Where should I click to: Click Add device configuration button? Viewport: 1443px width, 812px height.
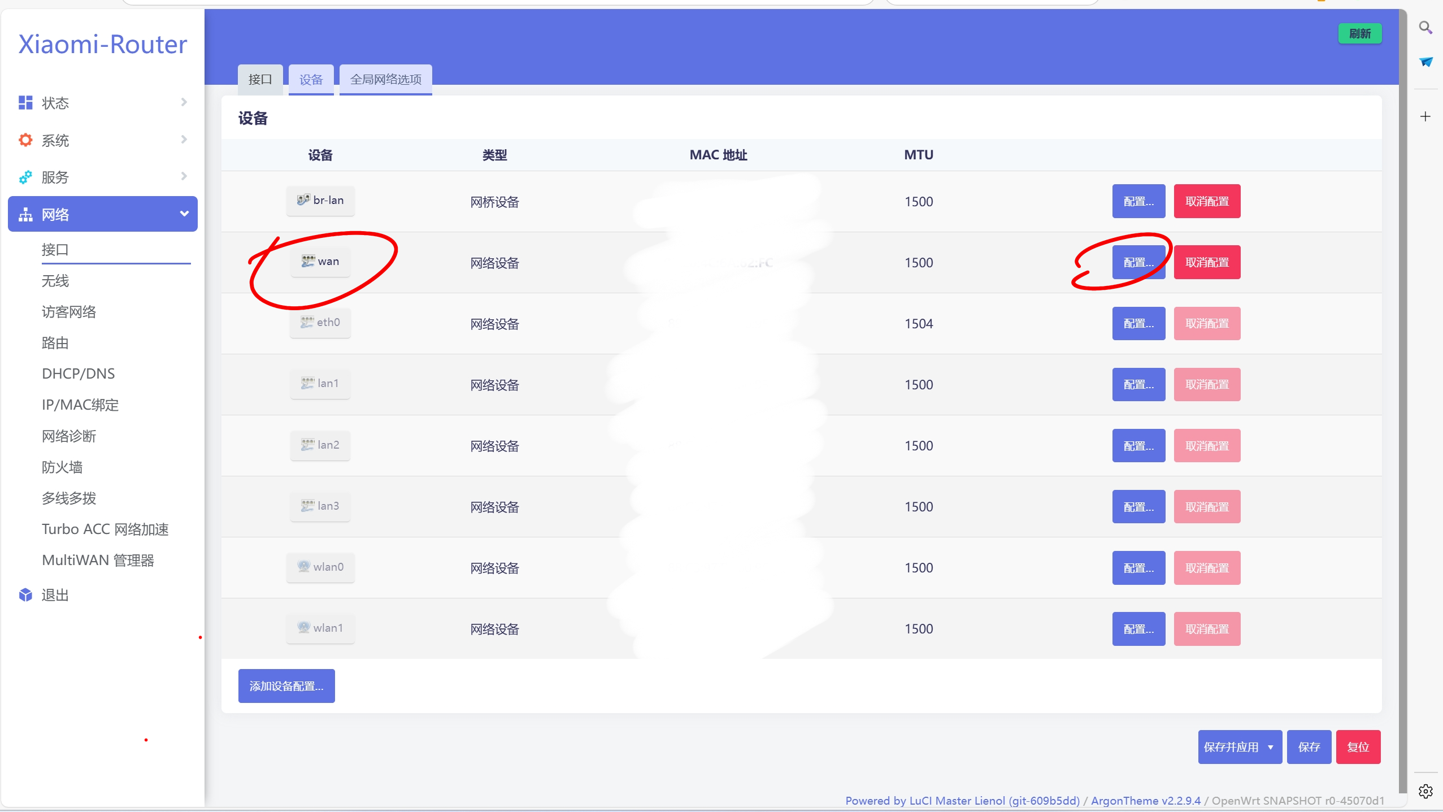tap(286, 686)
